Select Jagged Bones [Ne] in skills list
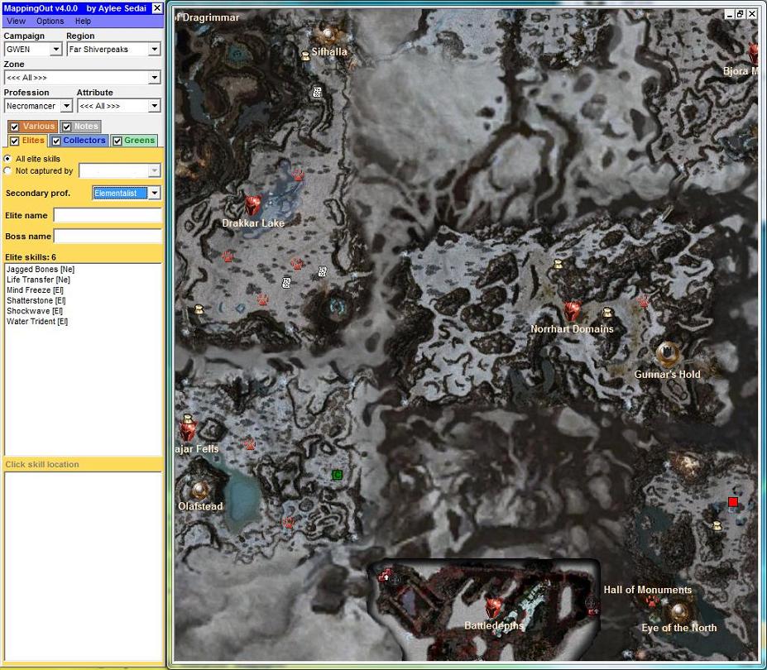This screenshot has width=767, height=670. tap(41, 270)
